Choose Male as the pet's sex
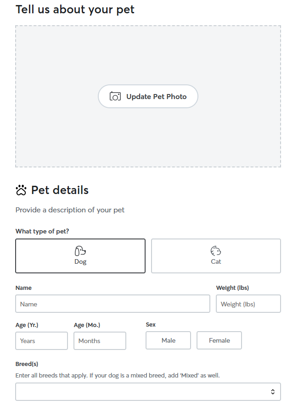 coord(168,340)
